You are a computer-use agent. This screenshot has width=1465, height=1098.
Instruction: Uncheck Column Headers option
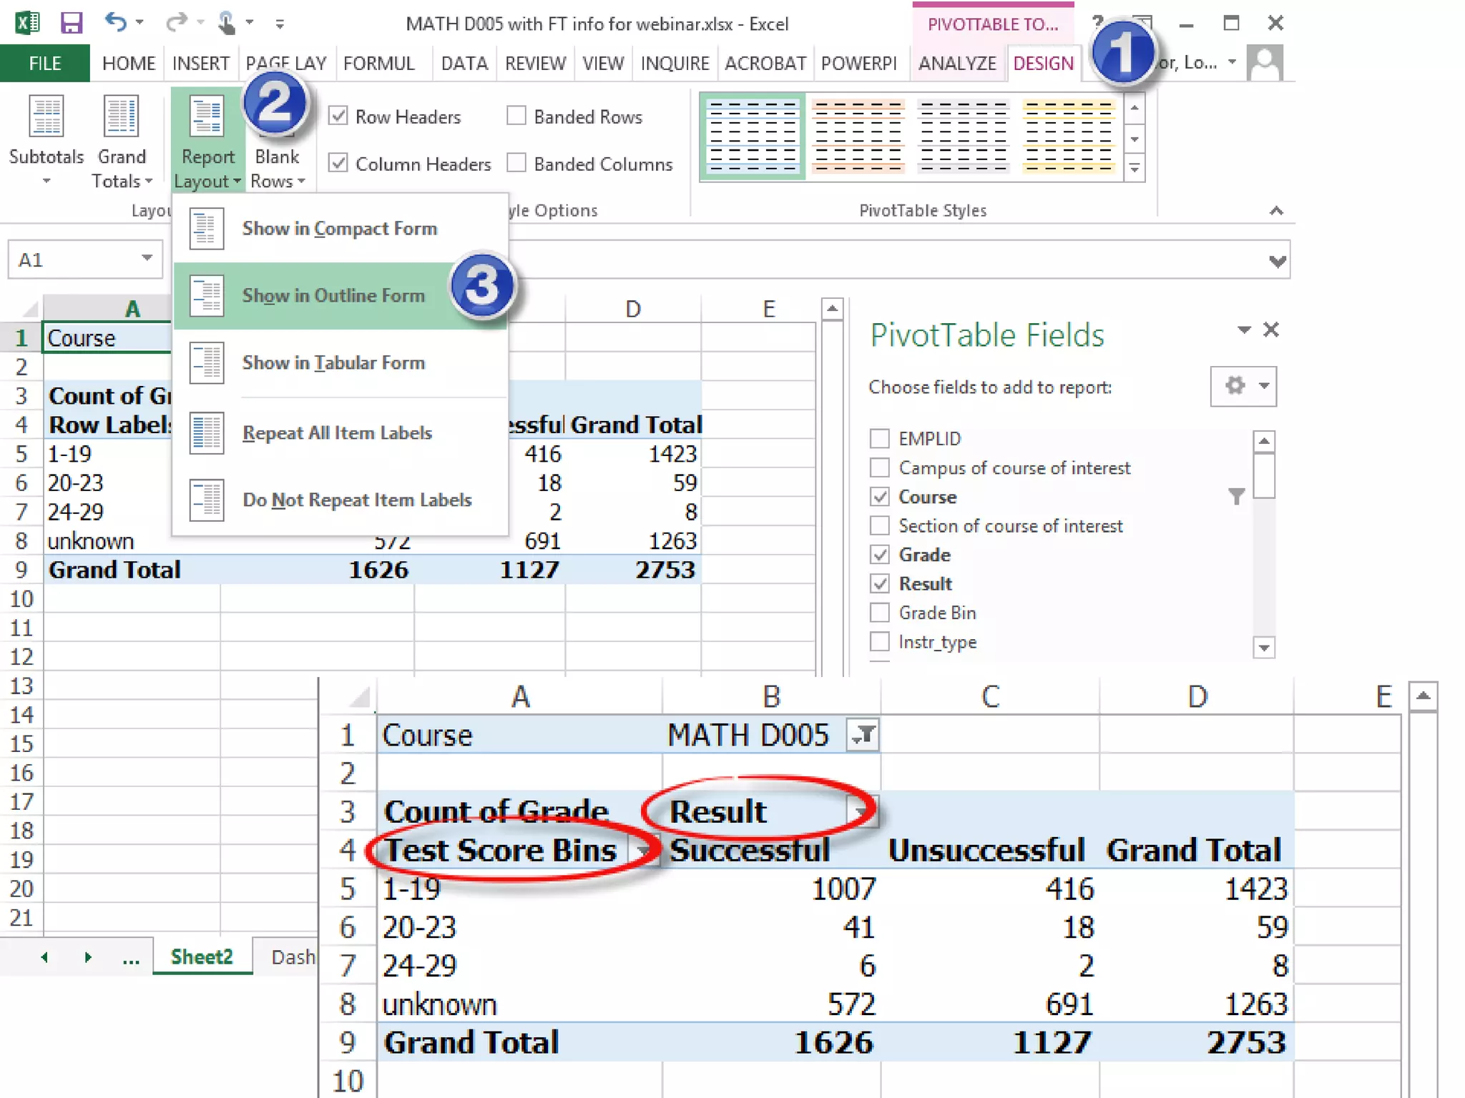tap(338, 164)
